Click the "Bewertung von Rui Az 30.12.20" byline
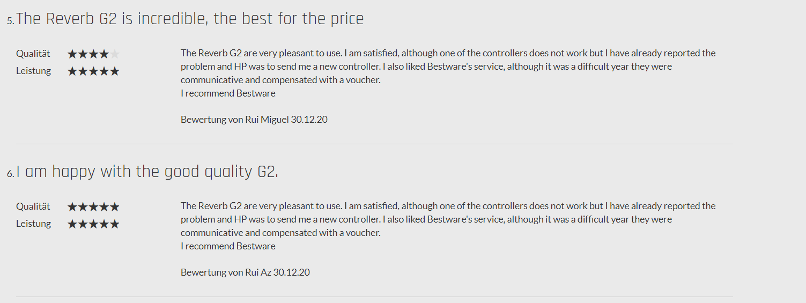The image size is (806, 303). (x=245, y=272)
